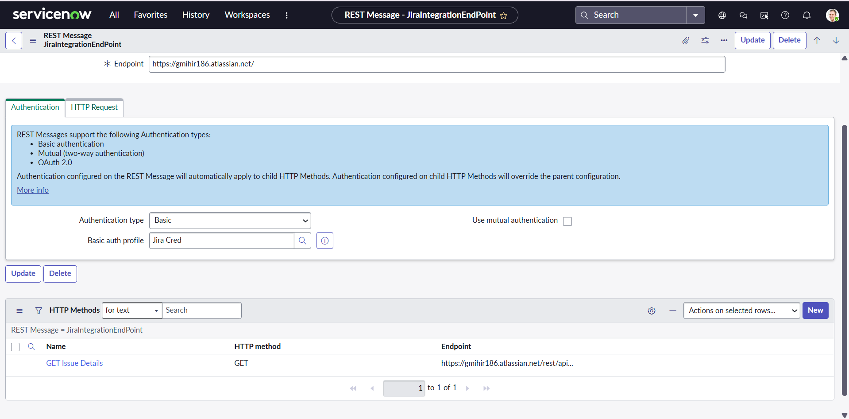Click the lookup icon for Basic auth profile
Viewport: 849px width, 419px height.
point(302,241)
